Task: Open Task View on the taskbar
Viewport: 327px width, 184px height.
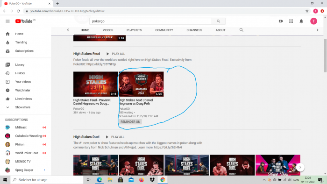Action: (88, 180)
